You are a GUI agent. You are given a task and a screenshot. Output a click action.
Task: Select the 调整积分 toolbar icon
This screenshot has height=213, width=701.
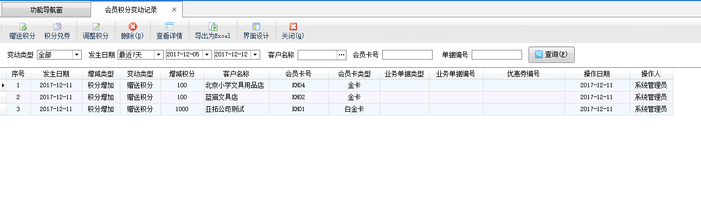(96, 27)
